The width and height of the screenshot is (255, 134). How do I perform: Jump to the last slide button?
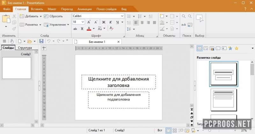coord(192,125)
